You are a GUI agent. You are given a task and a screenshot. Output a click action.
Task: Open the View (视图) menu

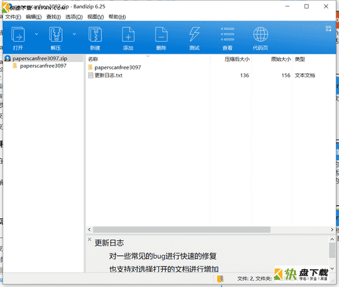pos(95,17)
